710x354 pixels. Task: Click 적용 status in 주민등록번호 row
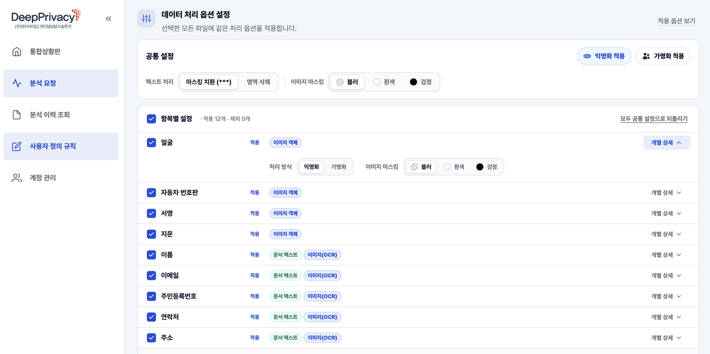254,296
